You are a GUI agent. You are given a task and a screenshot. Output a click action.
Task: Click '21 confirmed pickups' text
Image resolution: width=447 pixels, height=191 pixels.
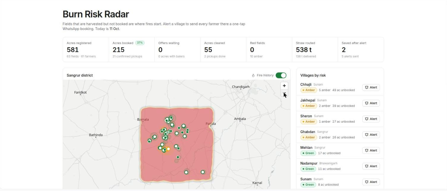pyautogui.click(x=127, y=56)
